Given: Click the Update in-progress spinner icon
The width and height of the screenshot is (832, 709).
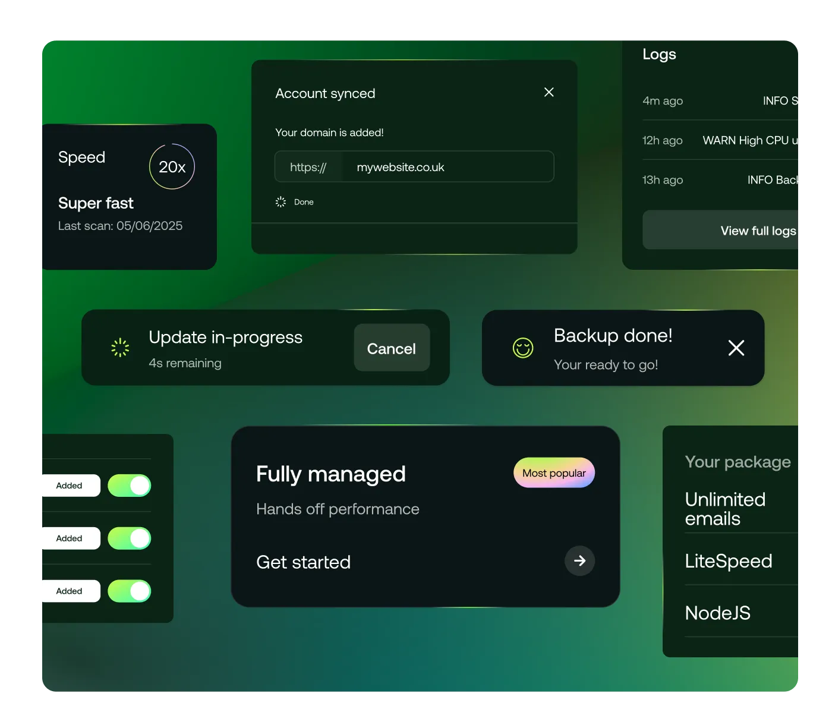Looking at the screenshot, I should (120, 348).
